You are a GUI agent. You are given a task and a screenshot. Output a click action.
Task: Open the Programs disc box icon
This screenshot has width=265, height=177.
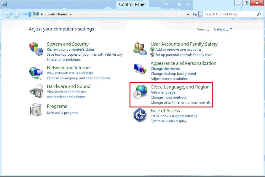point(36,110)
